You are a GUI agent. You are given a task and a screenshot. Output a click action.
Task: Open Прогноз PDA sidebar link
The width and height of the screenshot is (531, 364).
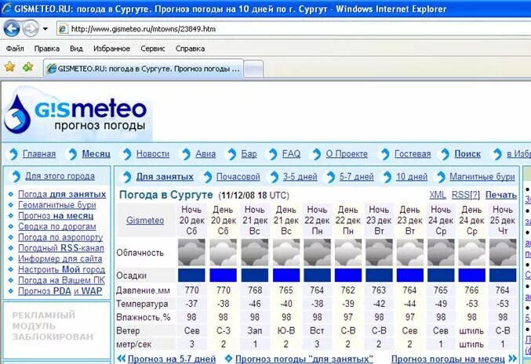click(45, 291)
